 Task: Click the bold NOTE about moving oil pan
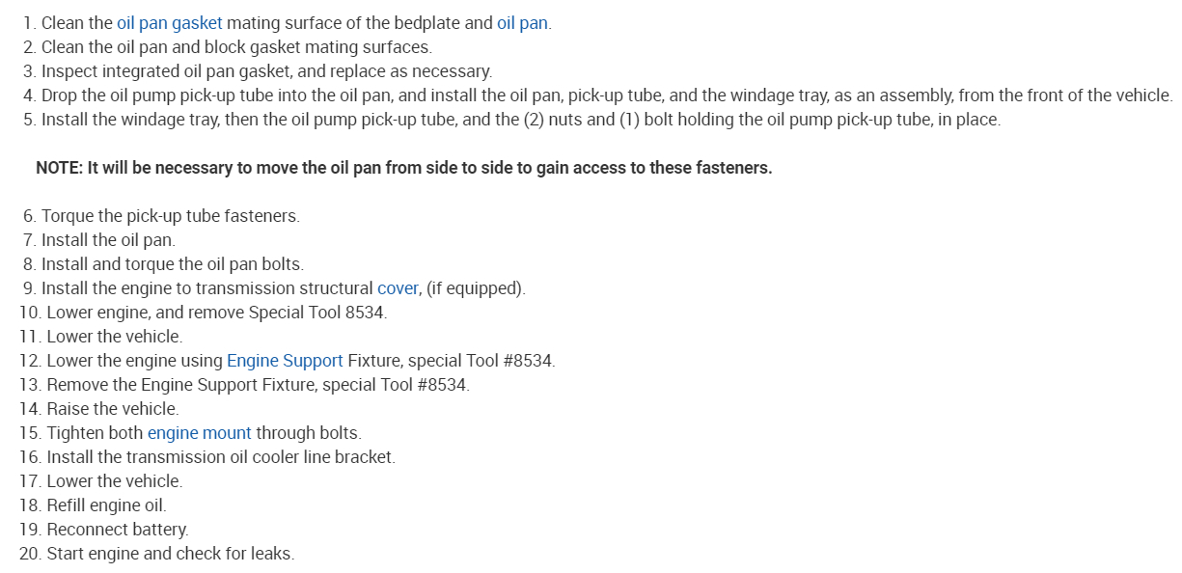403,168
